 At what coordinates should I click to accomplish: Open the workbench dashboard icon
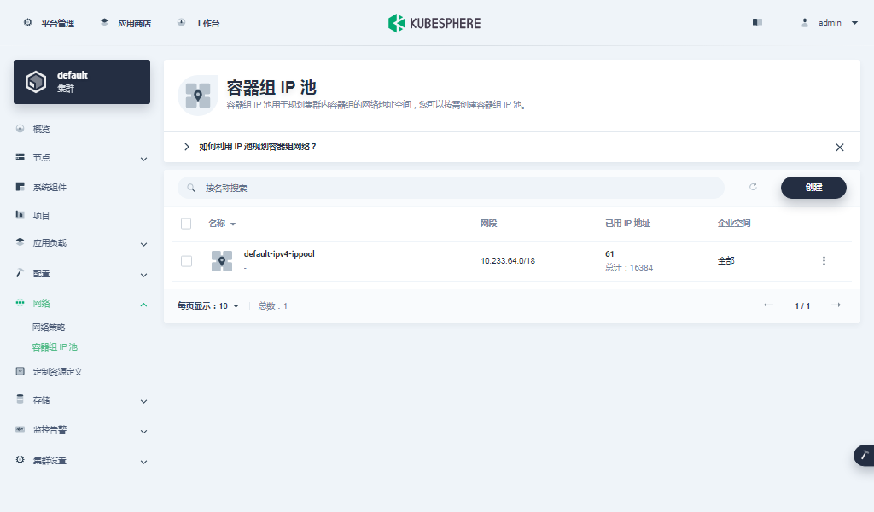(x=181, y=22)
